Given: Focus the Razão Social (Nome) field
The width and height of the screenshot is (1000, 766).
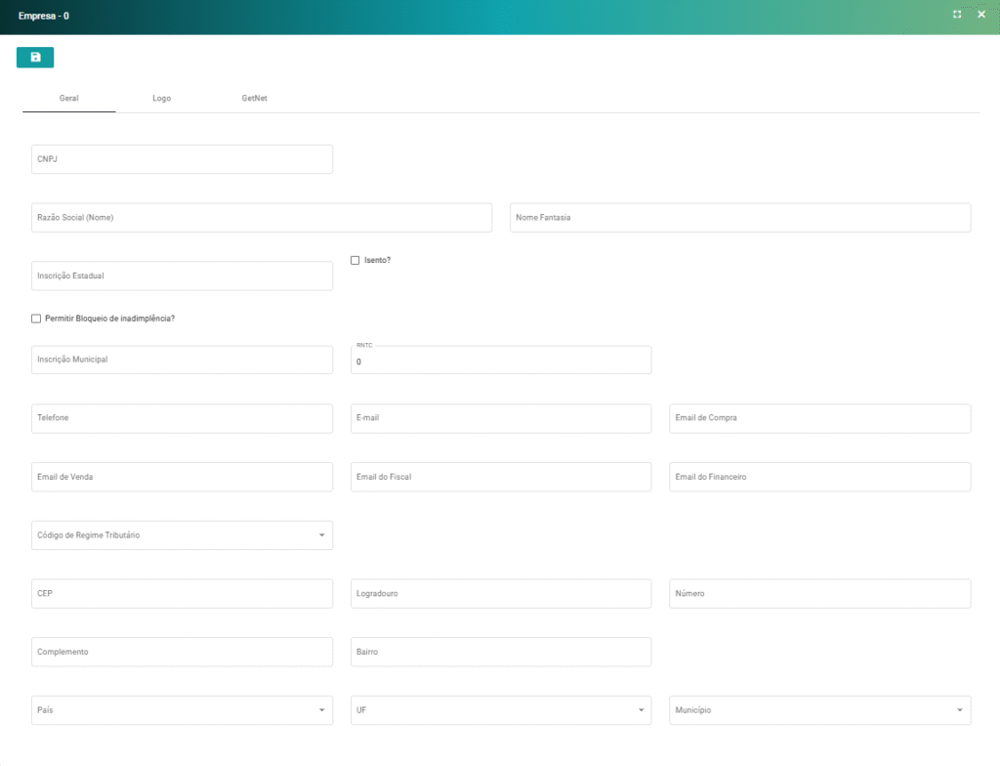Looking at the screenshot, I should click(x=262, y=218).
